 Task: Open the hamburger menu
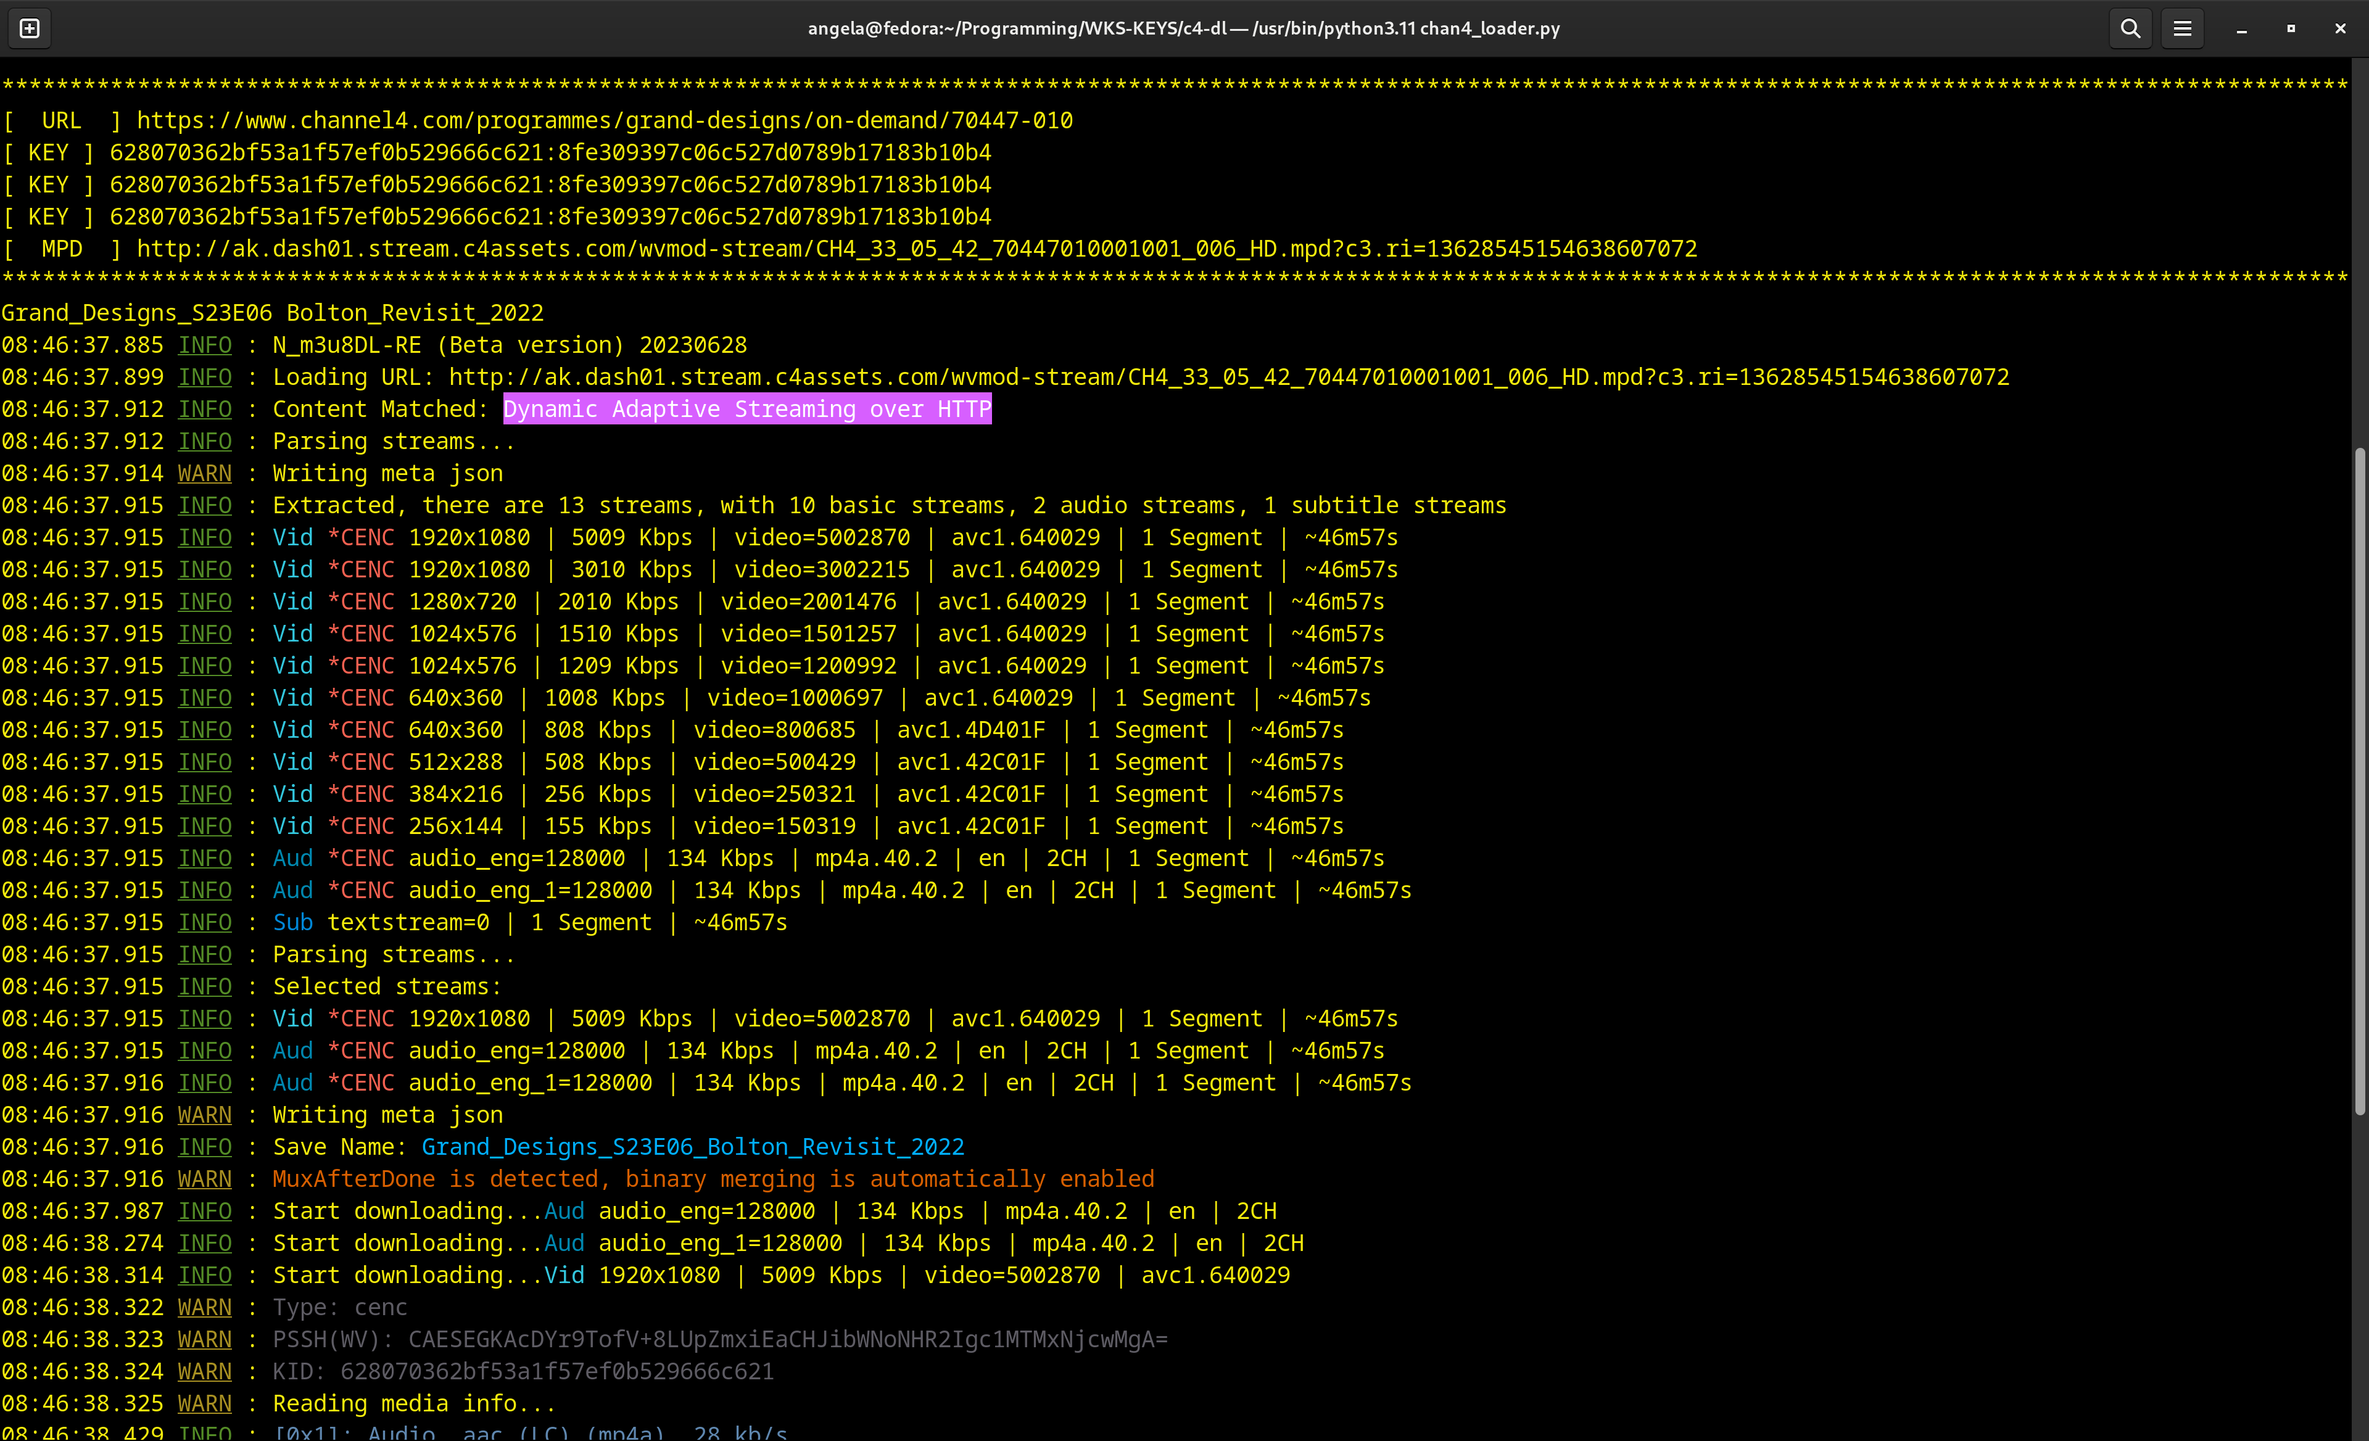click(x=2183, y=29)
